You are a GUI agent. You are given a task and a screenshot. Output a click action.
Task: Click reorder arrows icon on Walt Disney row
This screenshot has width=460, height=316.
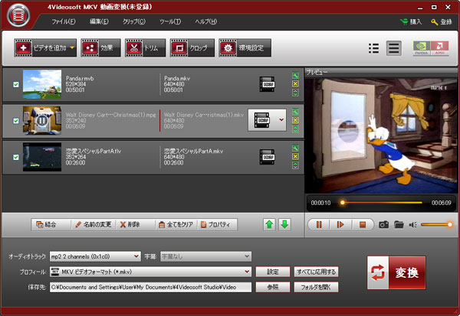click(x=295, y=129)
